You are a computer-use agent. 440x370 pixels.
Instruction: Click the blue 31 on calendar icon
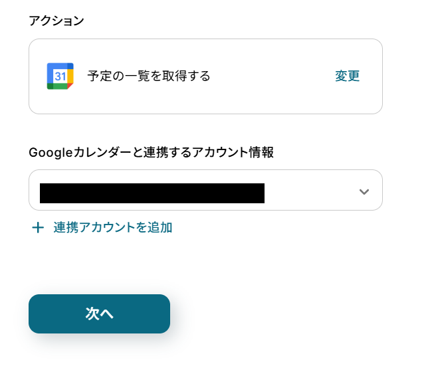59,77
